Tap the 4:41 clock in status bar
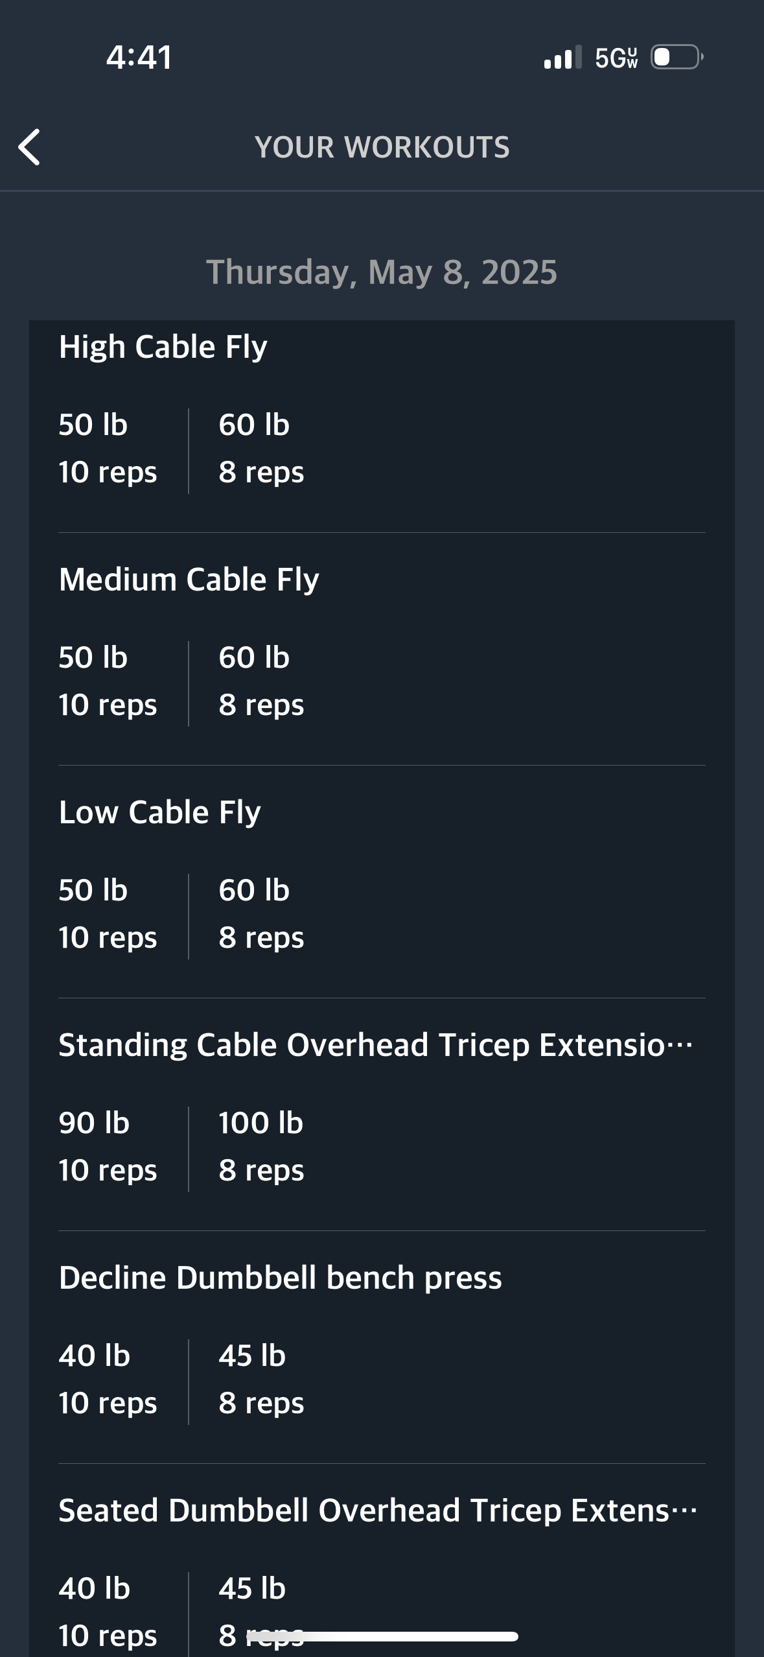 coord(139,57)
